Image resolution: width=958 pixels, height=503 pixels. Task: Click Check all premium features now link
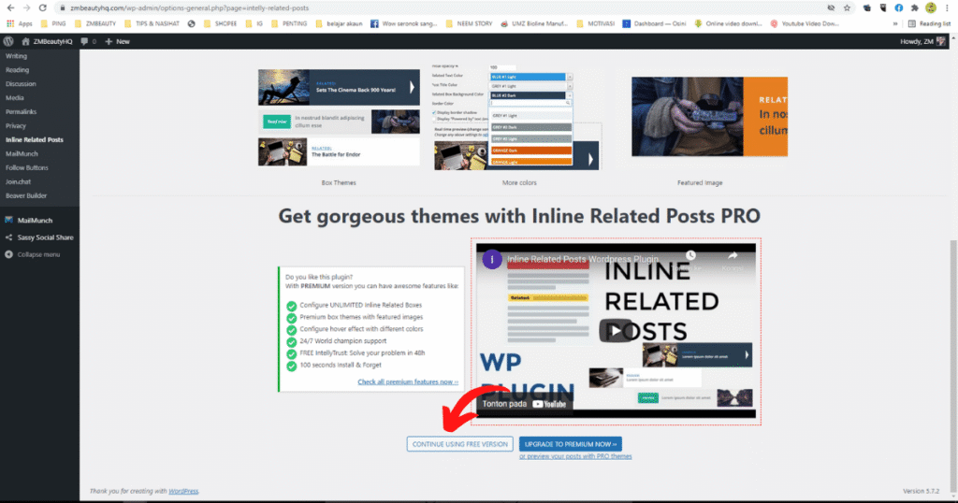click(x=408, y=381)
